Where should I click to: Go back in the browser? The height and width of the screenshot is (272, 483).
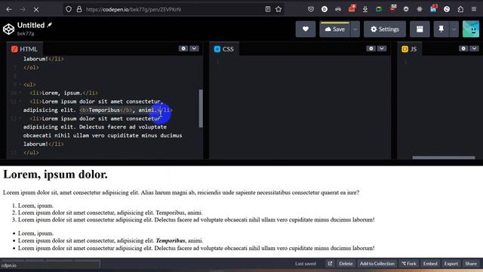(x=9, y=9)
